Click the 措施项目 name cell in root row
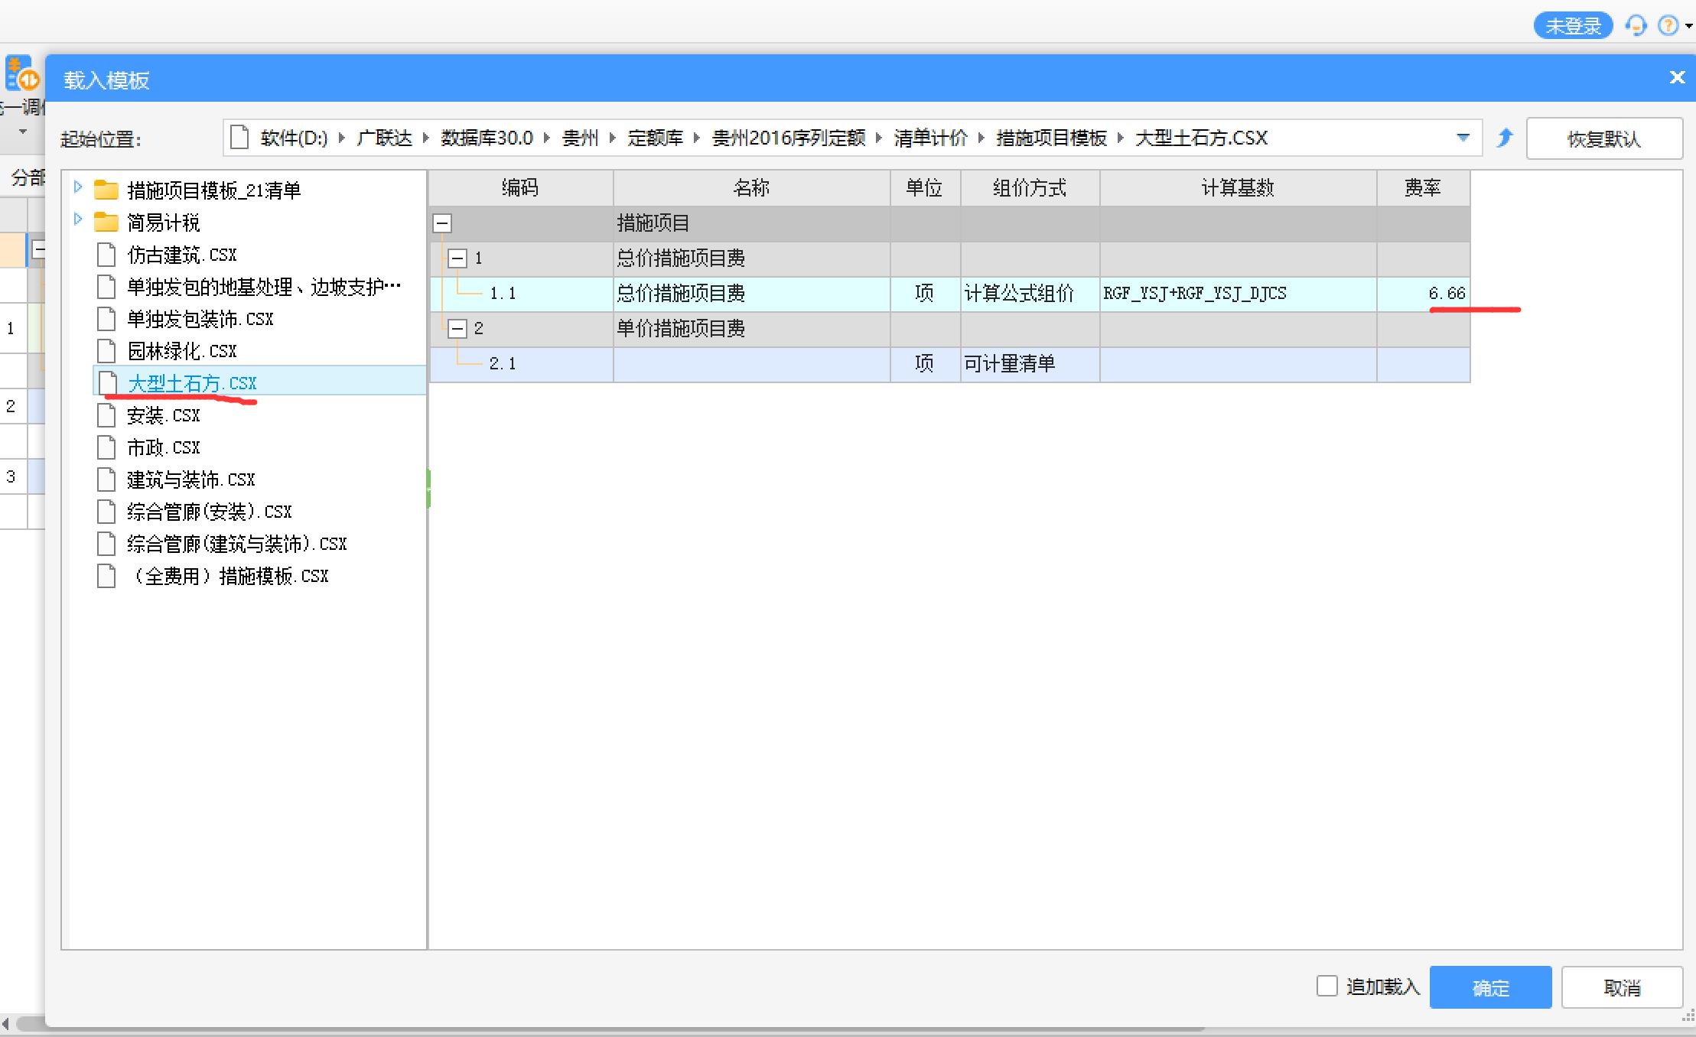This screenshot has width=1696, height=1037. [751, 223]
